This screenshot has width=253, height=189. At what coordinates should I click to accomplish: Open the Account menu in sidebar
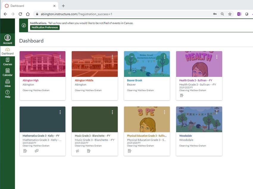coord(7,39)
